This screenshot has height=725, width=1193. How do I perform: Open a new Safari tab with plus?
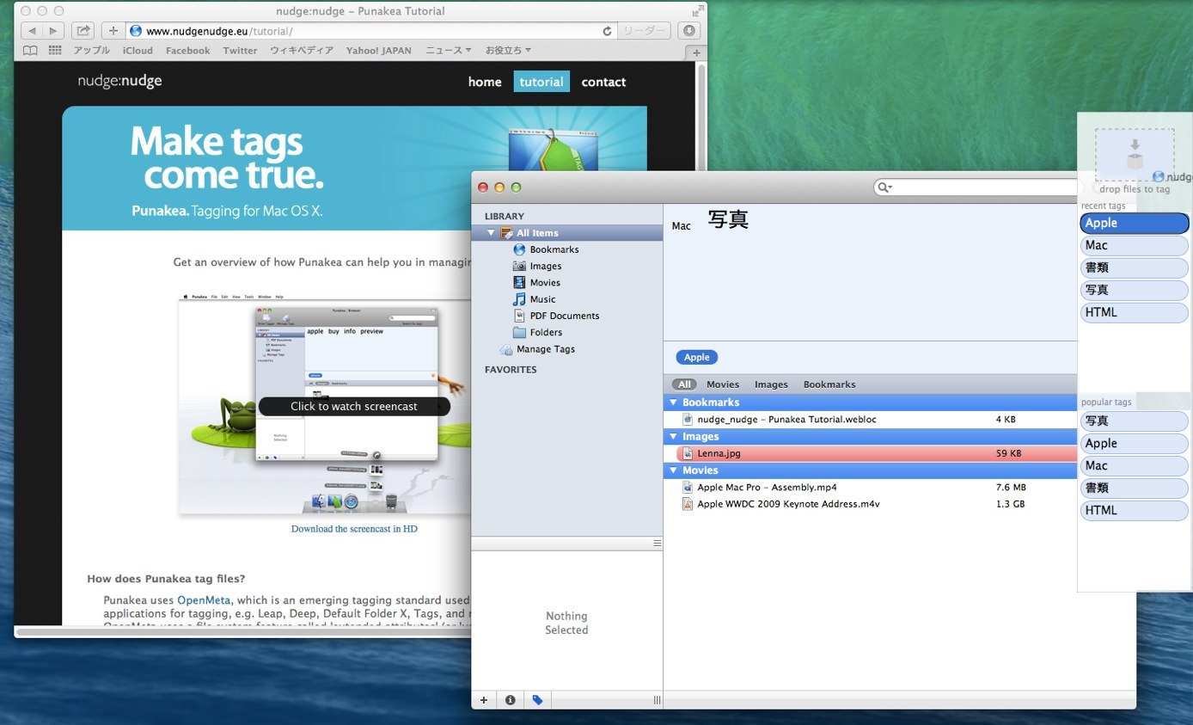pyautogui.click(x=696, y=52)
